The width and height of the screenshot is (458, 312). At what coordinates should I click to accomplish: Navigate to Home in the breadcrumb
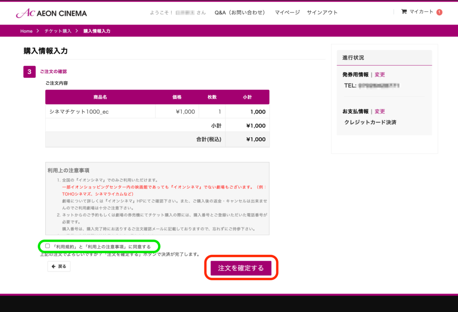(x=26, y=31)
